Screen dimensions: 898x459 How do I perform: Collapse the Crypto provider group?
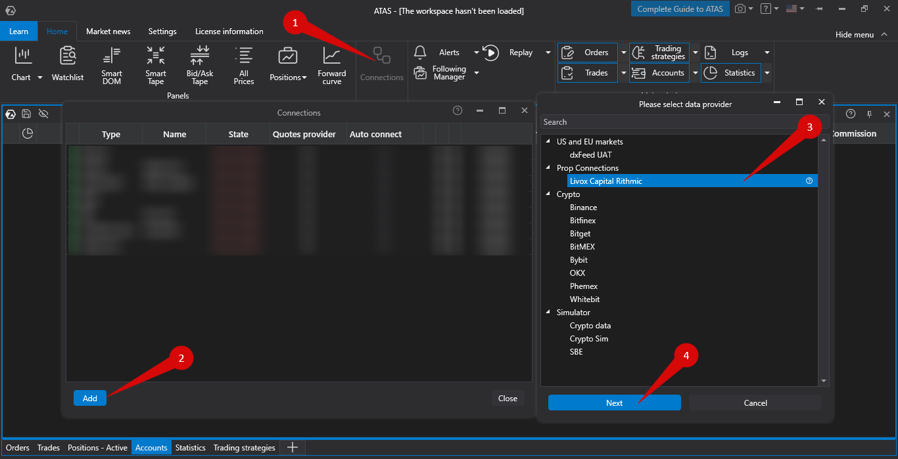click(548, 194)
